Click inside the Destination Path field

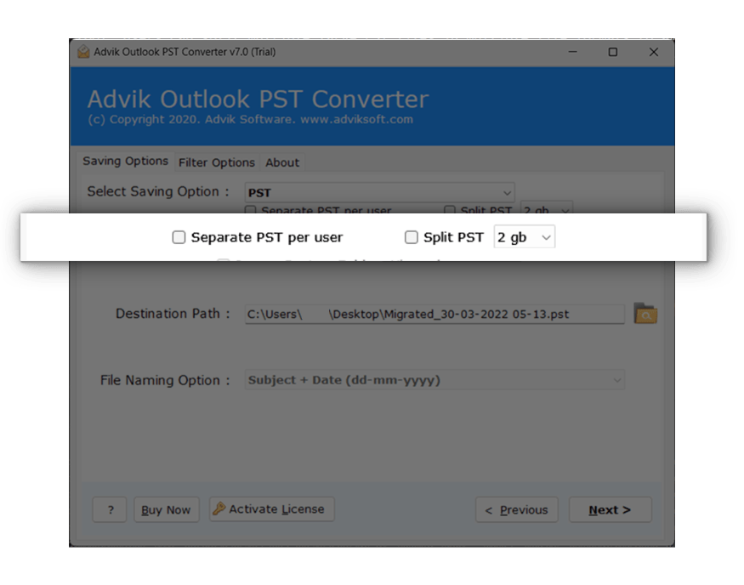pyautogui.click(x=434, y=314)
